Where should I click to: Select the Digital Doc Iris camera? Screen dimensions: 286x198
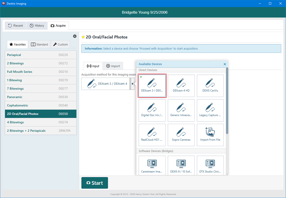[152, 110]
